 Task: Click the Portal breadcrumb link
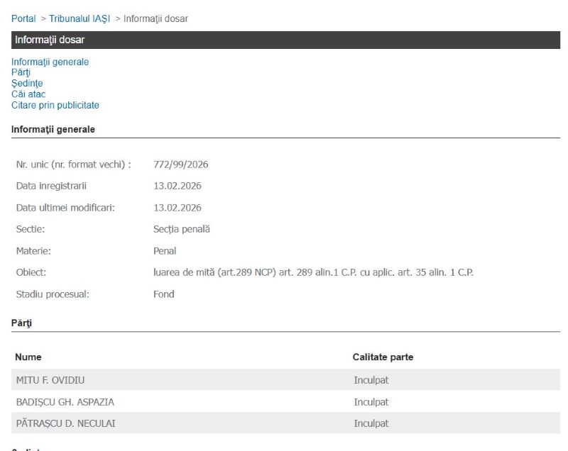pyautogui.click(x=23, y=18)
